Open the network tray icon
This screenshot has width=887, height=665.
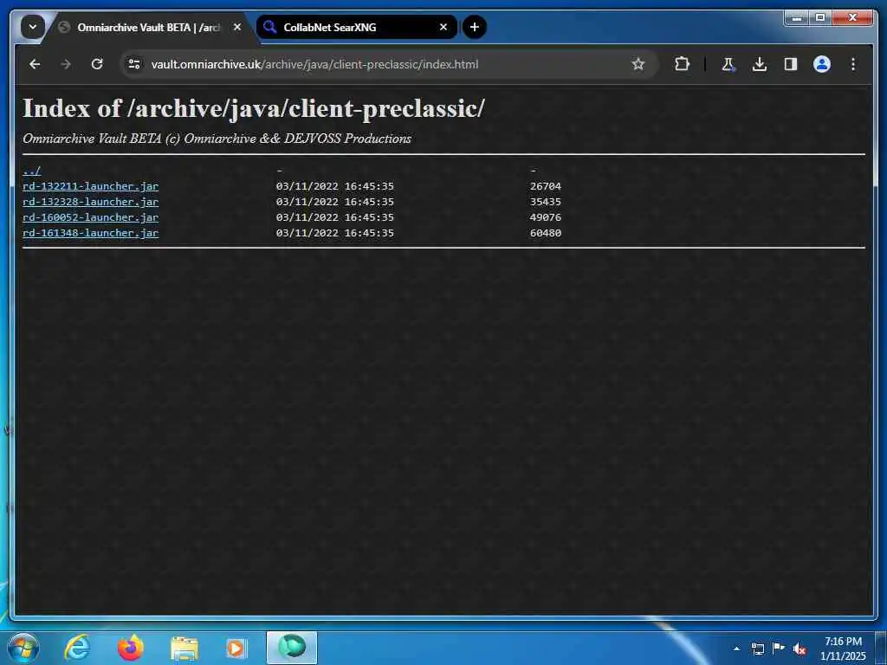[x=757, y=649]
